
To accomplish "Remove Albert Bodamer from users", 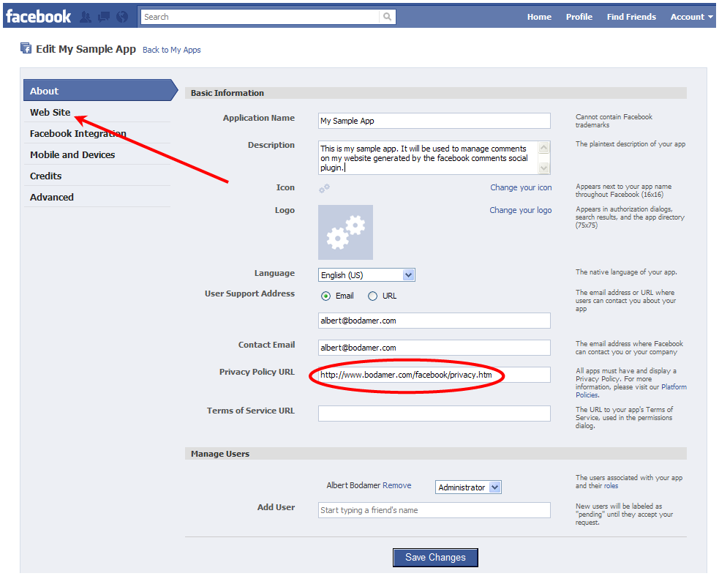I will pyautogui.click(x=396, y=485).
